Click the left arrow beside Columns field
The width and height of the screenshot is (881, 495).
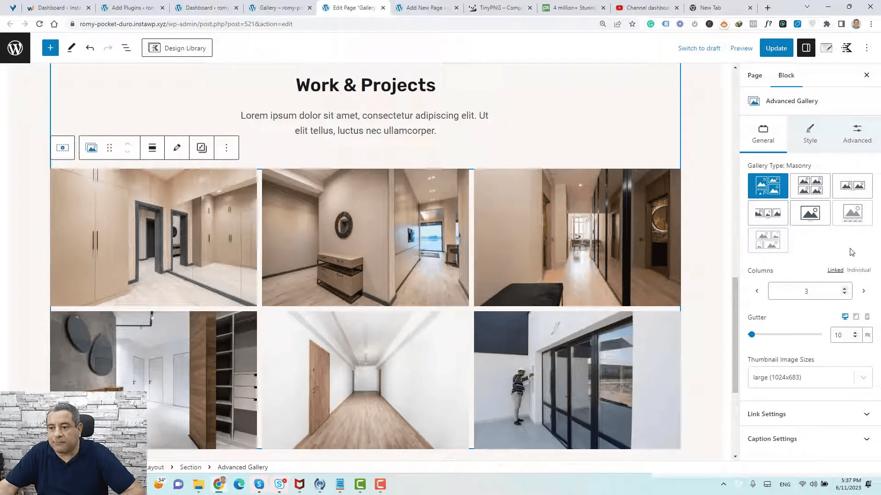(757, 291)
